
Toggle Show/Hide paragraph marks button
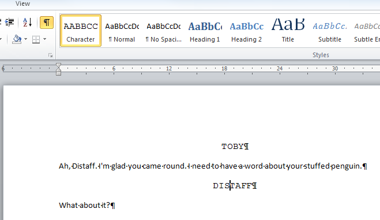(47, 23)
